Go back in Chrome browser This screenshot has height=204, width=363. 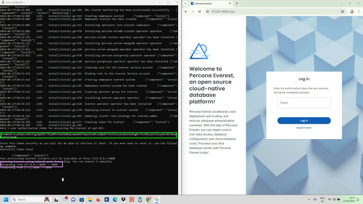[x=186, y=11]
